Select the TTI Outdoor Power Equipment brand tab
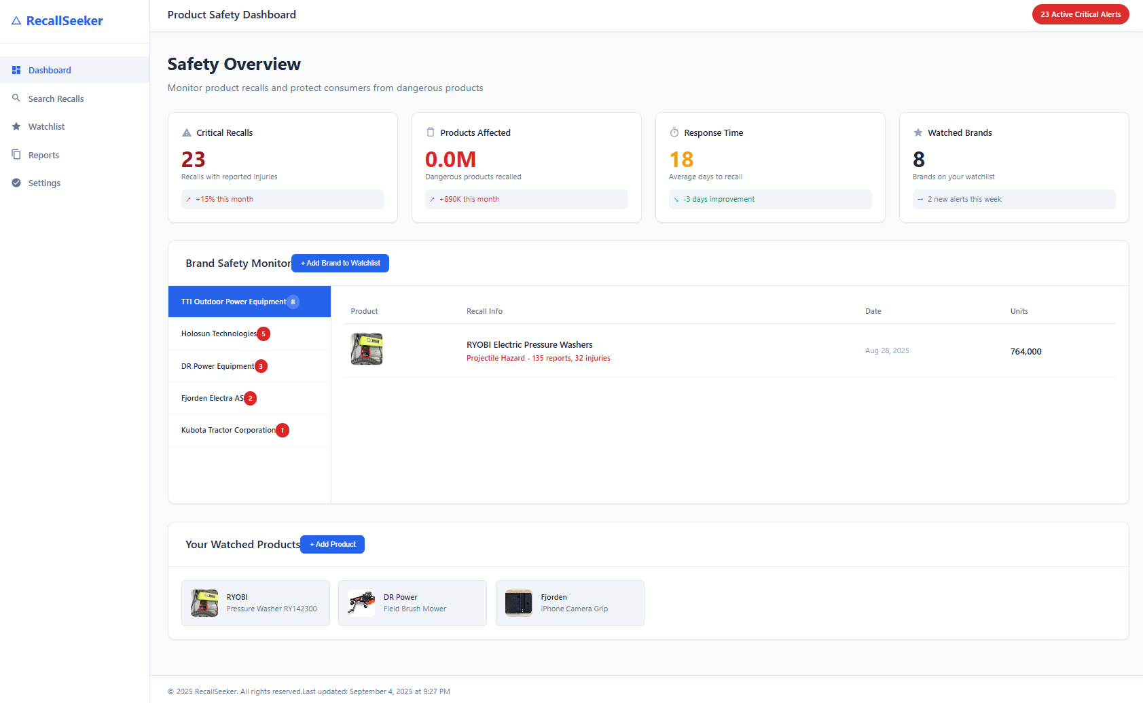The width and height of the screenshot is (1143, 703). [x=233, y=301]
